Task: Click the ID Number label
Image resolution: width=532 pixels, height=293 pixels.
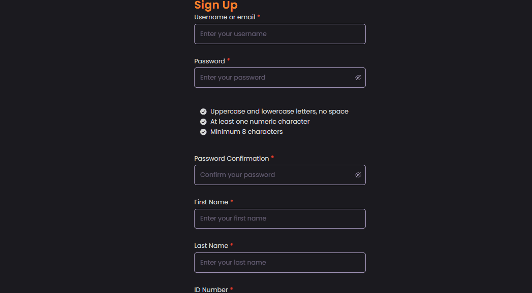Action: tap(211, 289)
